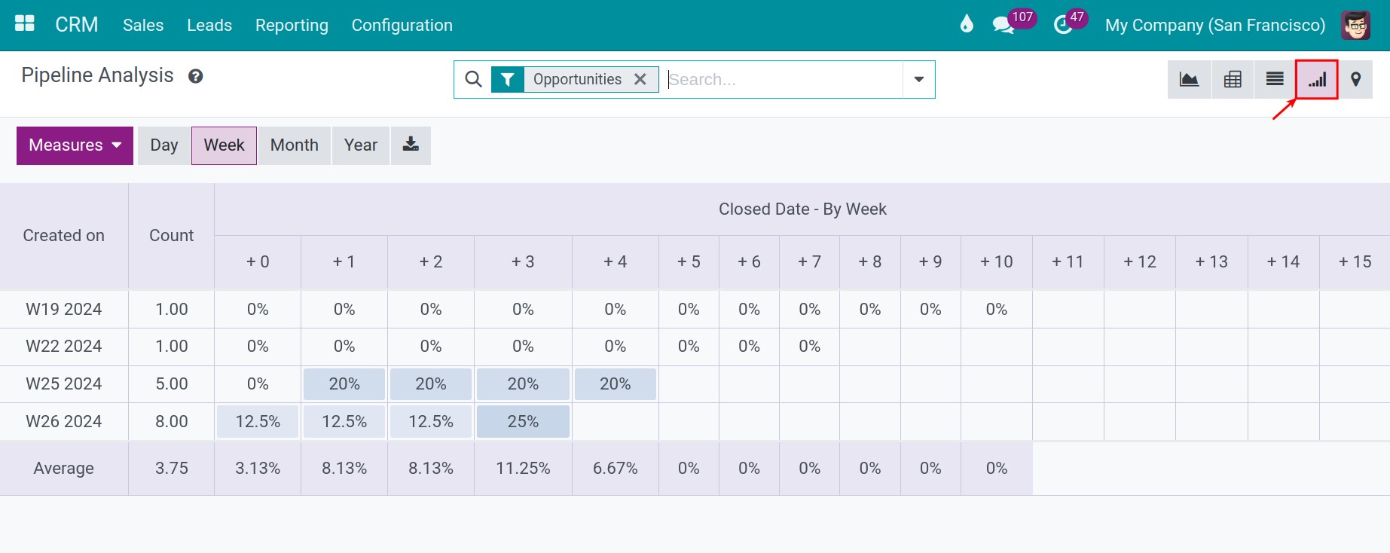Click the CRM app title
Viewport: 1390px width, 553px height.
click(77, 25)
